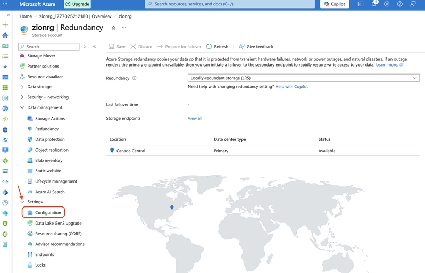The height and width of the screenshot is (273, 425).
Task: Open the notifications bell
Action: point(374,4)
